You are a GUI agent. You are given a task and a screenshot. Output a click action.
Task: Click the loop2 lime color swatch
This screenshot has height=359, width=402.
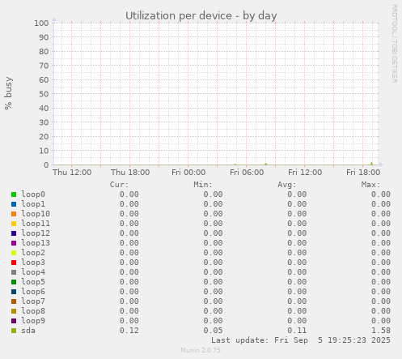14,253
